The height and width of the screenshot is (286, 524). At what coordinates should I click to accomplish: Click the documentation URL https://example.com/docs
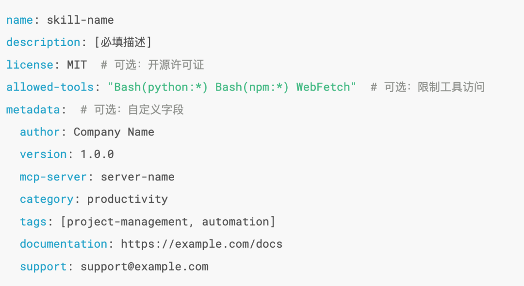pos(201,244)
